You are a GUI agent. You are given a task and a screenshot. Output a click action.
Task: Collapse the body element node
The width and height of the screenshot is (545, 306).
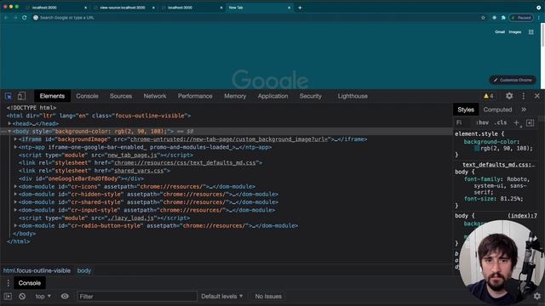click(x=9, y=131)
